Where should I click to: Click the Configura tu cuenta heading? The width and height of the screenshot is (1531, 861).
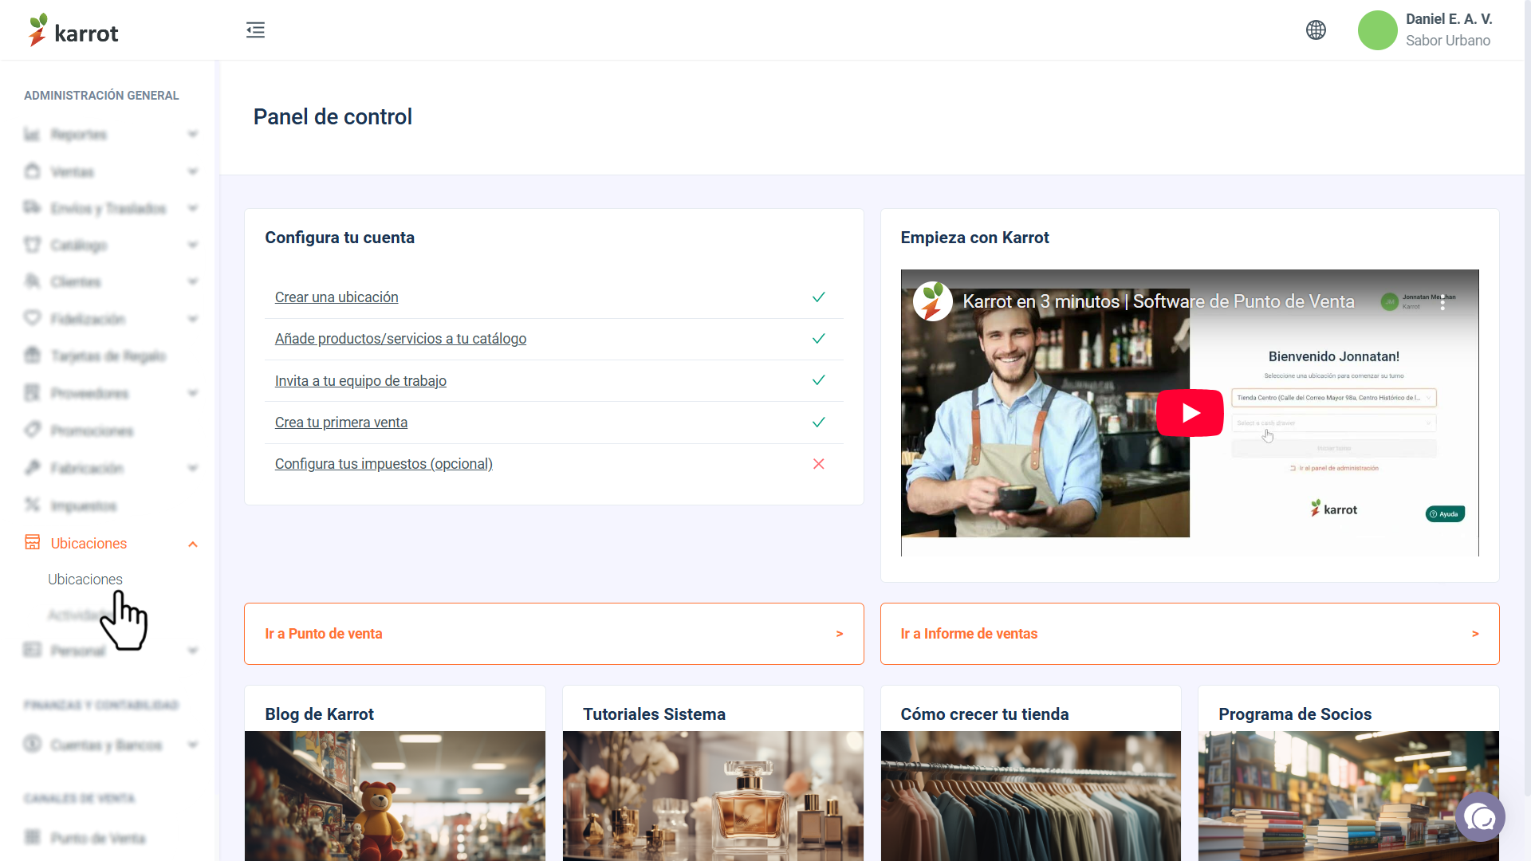click(340, 238)
